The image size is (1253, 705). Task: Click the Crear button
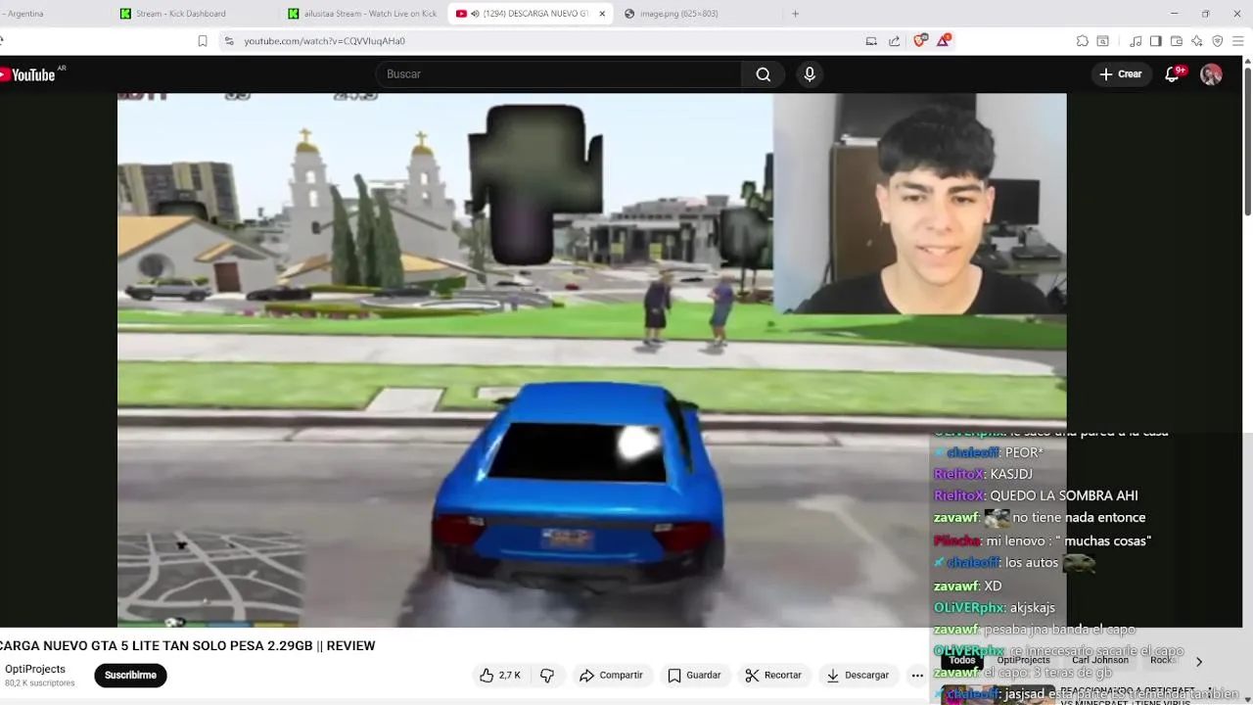pyautogui.click(x=1121, y=74)
